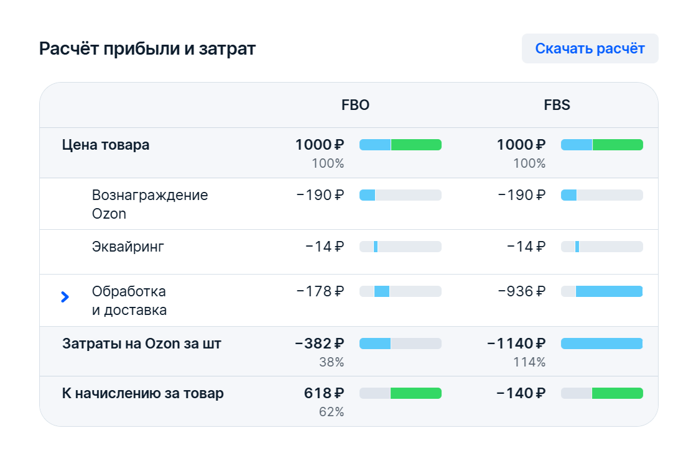This screenshot has width=699, height=469.
Task: Click the FBO Вознаграждение Ozon bar
Action: (400, 195)
